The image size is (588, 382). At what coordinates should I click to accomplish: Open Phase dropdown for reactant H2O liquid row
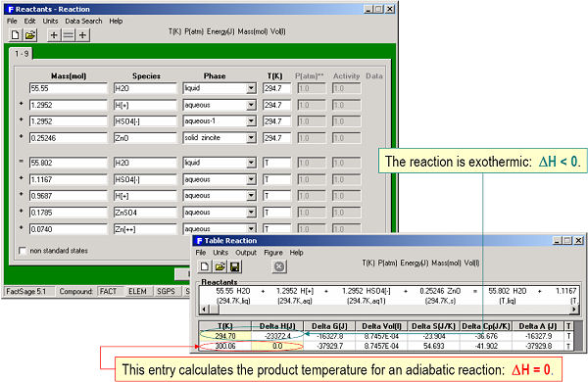pyautogui.click(x=251, y=88)
